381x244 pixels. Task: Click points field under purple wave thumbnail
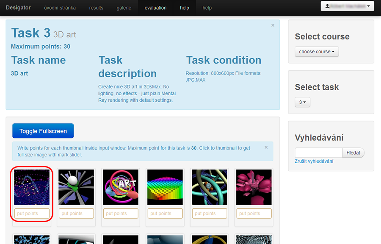(x=32, y=213)
